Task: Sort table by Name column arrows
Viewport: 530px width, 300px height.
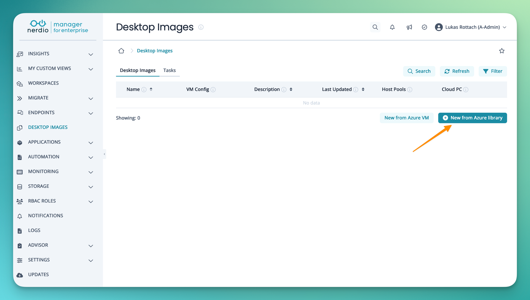Action: pyautogui.click(x=151, y=89)
